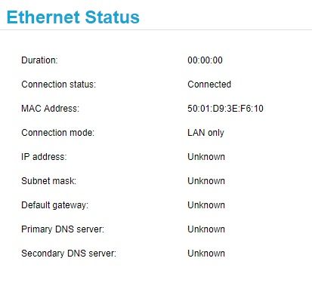Image resolution: width=312 pixels, height=289 pixels.
Task: Click the Default gateway label
Action: (x=55, y=205)
